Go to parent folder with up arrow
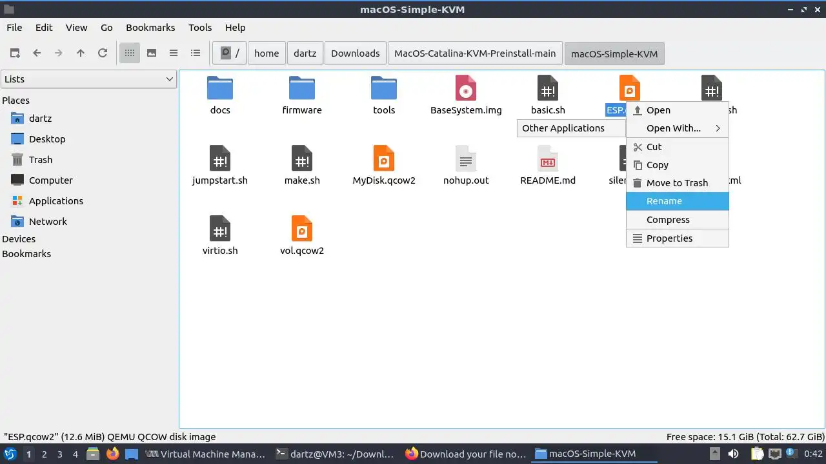 81,53
